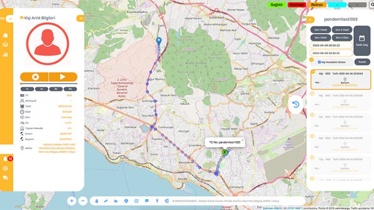374x210 pixels.
Task: Zoom in the map with plus button
Action: coord(72,201)
